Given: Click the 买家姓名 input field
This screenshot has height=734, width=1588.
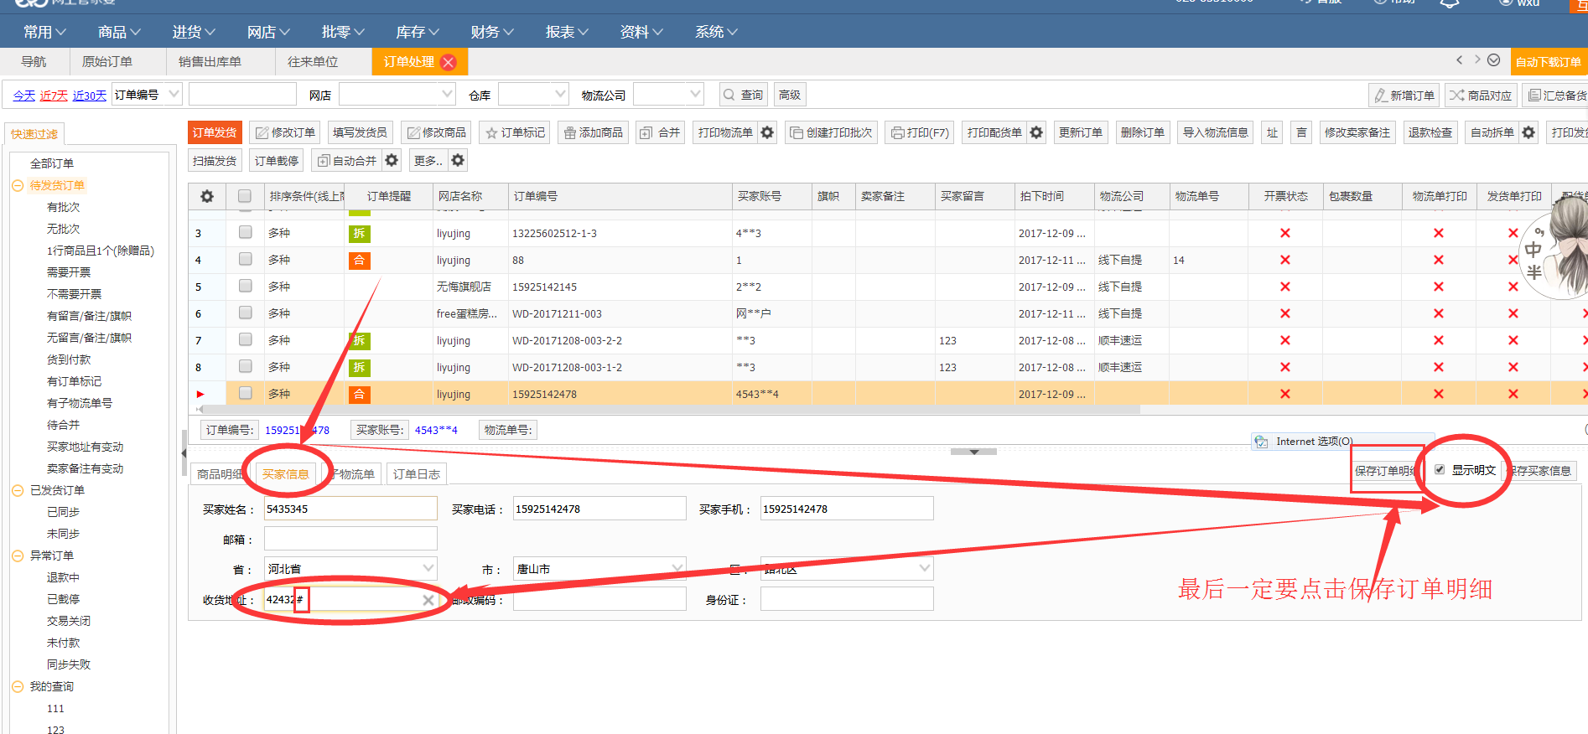Looking at the screenshot, I should coord(350,509).
